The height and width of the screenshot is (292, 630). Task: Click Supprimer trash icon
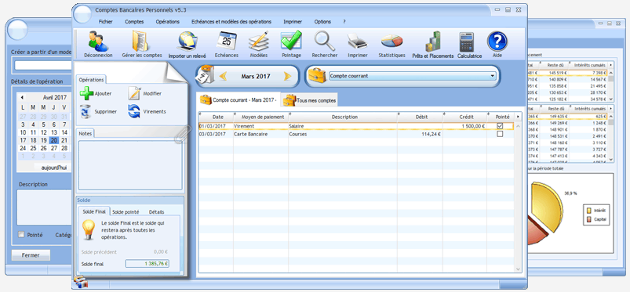pos(86,112)
